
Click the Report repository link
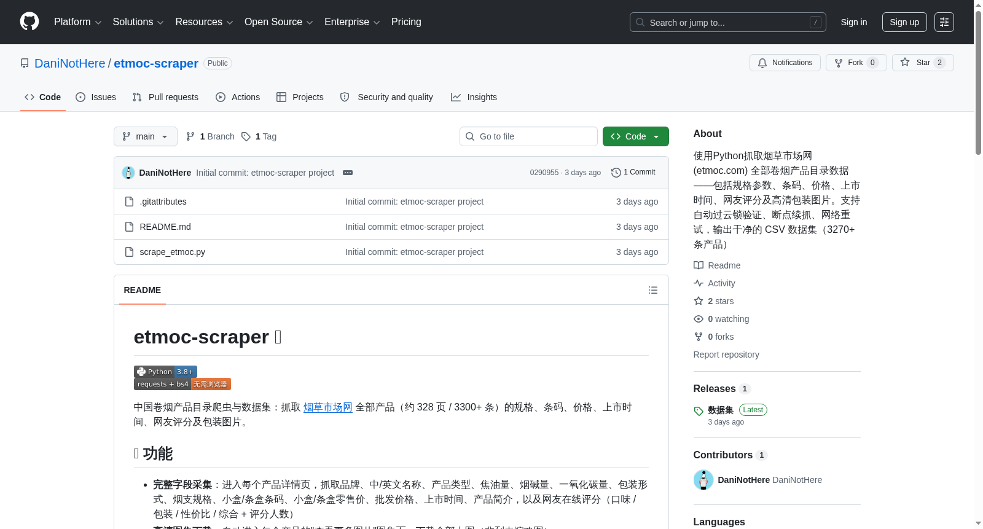click(726, 355)
